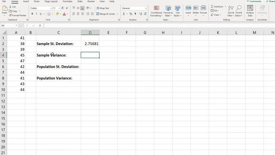Toggle Merge & Center
The width and height of the screenshot is (275, 155).
(x=106, y=14)
